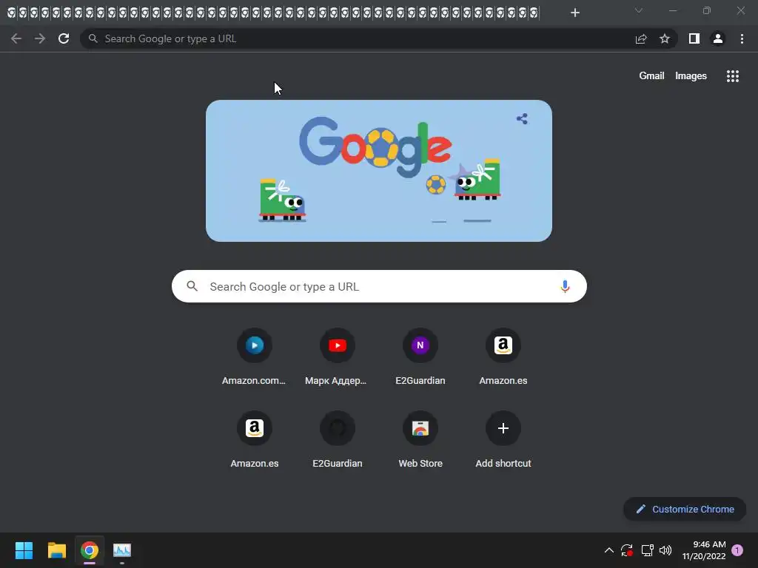Screen dimensions: 758x568
Task: Reload the current page
Action: click(x=64, y=38)
